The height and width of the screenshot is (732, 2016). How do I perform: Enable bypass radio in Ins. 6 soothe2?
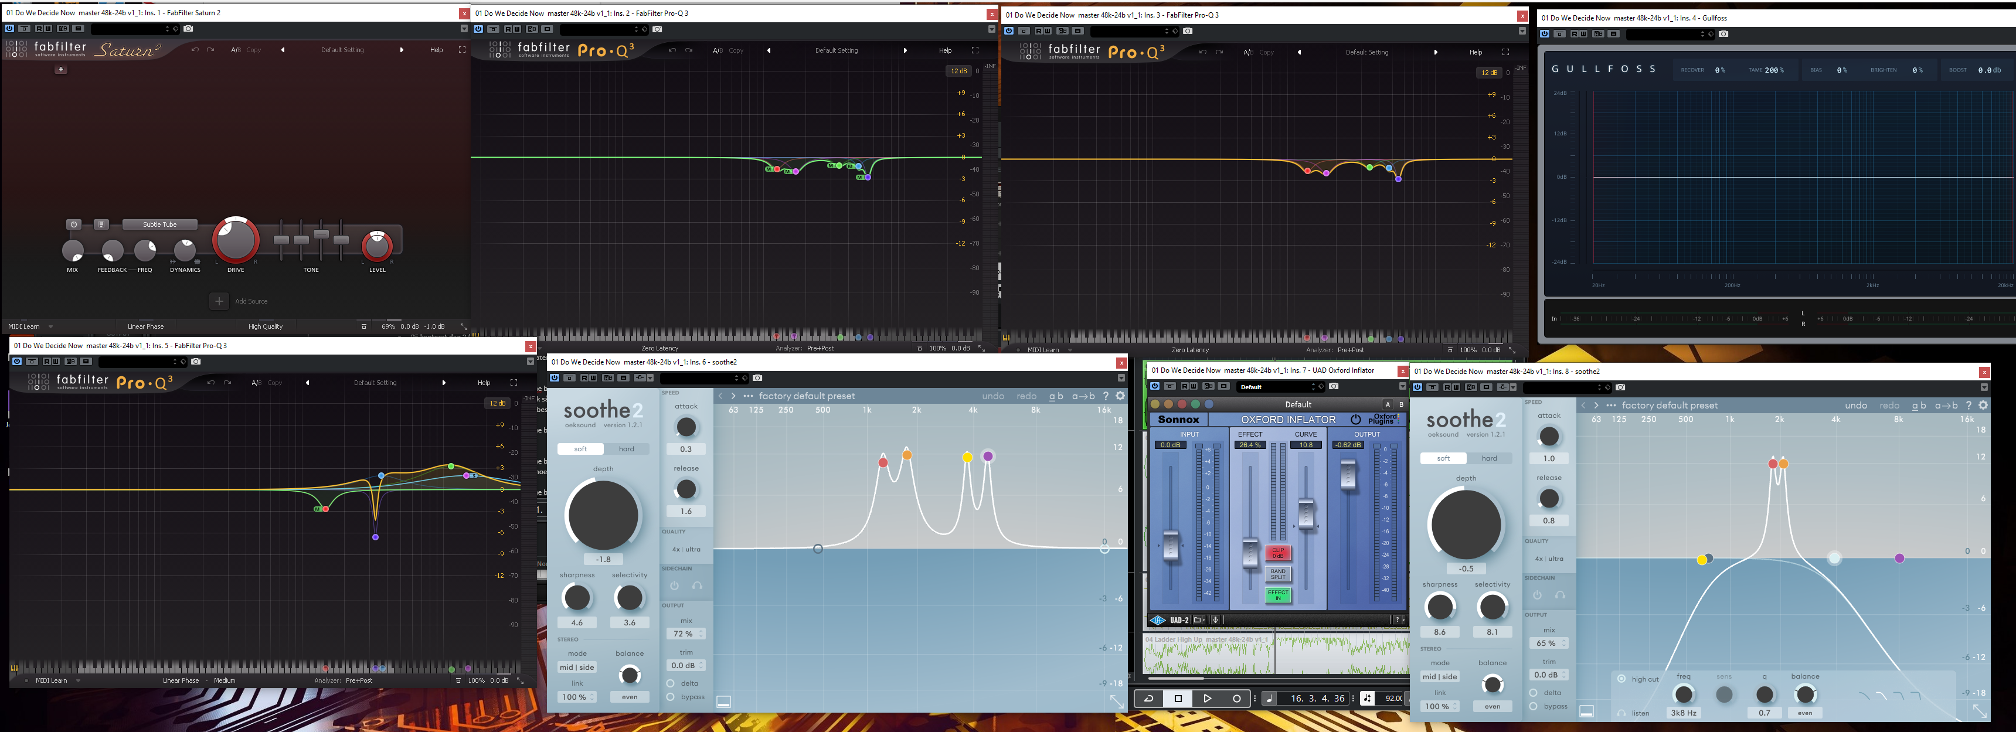[x=671, y=697]
